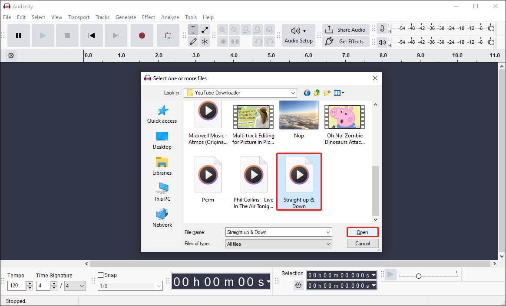Click the Create New Folder icon
506x306 pixels.
[327, 93]
